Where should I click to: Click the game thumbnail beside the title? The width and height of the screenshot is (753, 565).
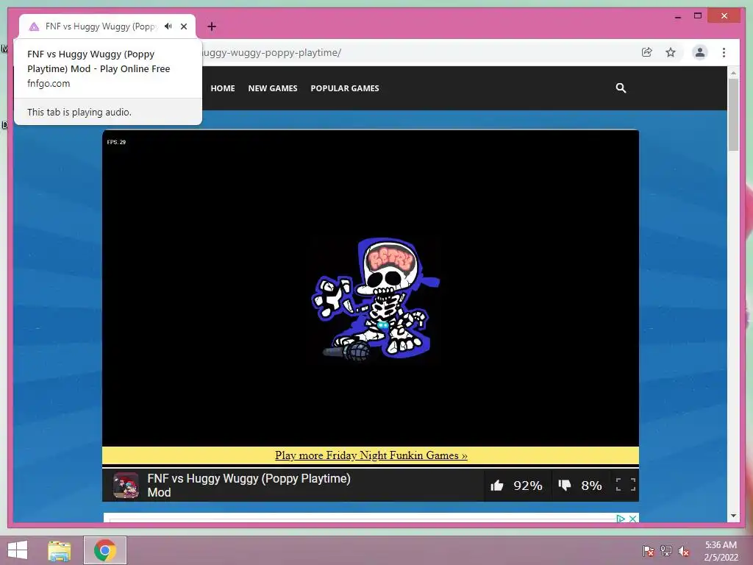click(x=126, y=486)
